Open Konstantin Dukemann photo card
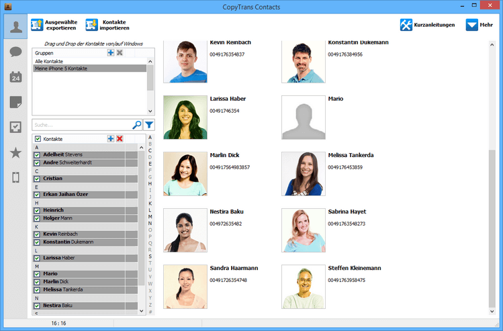The width and height of the screenshot is (503, 331). (x=304, y=62)
